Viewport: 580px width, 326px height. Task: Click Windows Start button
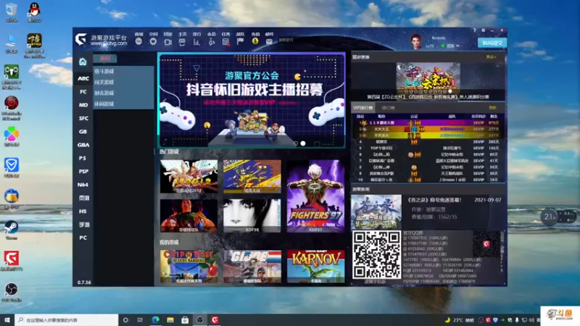[x=7, y=319]
